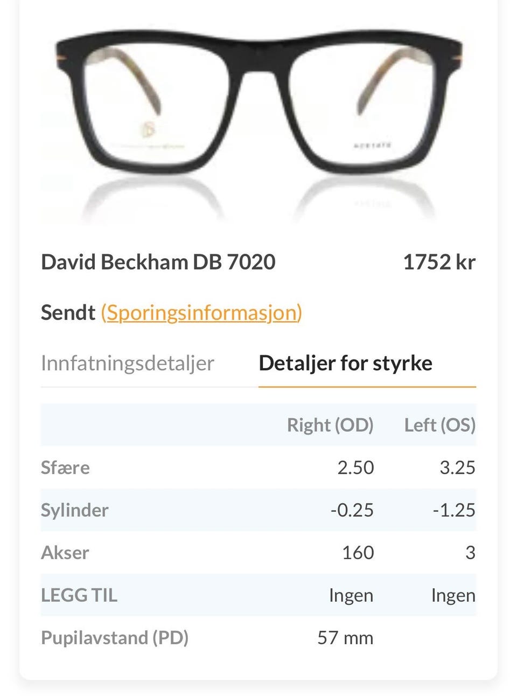Click the 1752 kr price
Viewport: 517px width, 696px height.
coord(439,262)
